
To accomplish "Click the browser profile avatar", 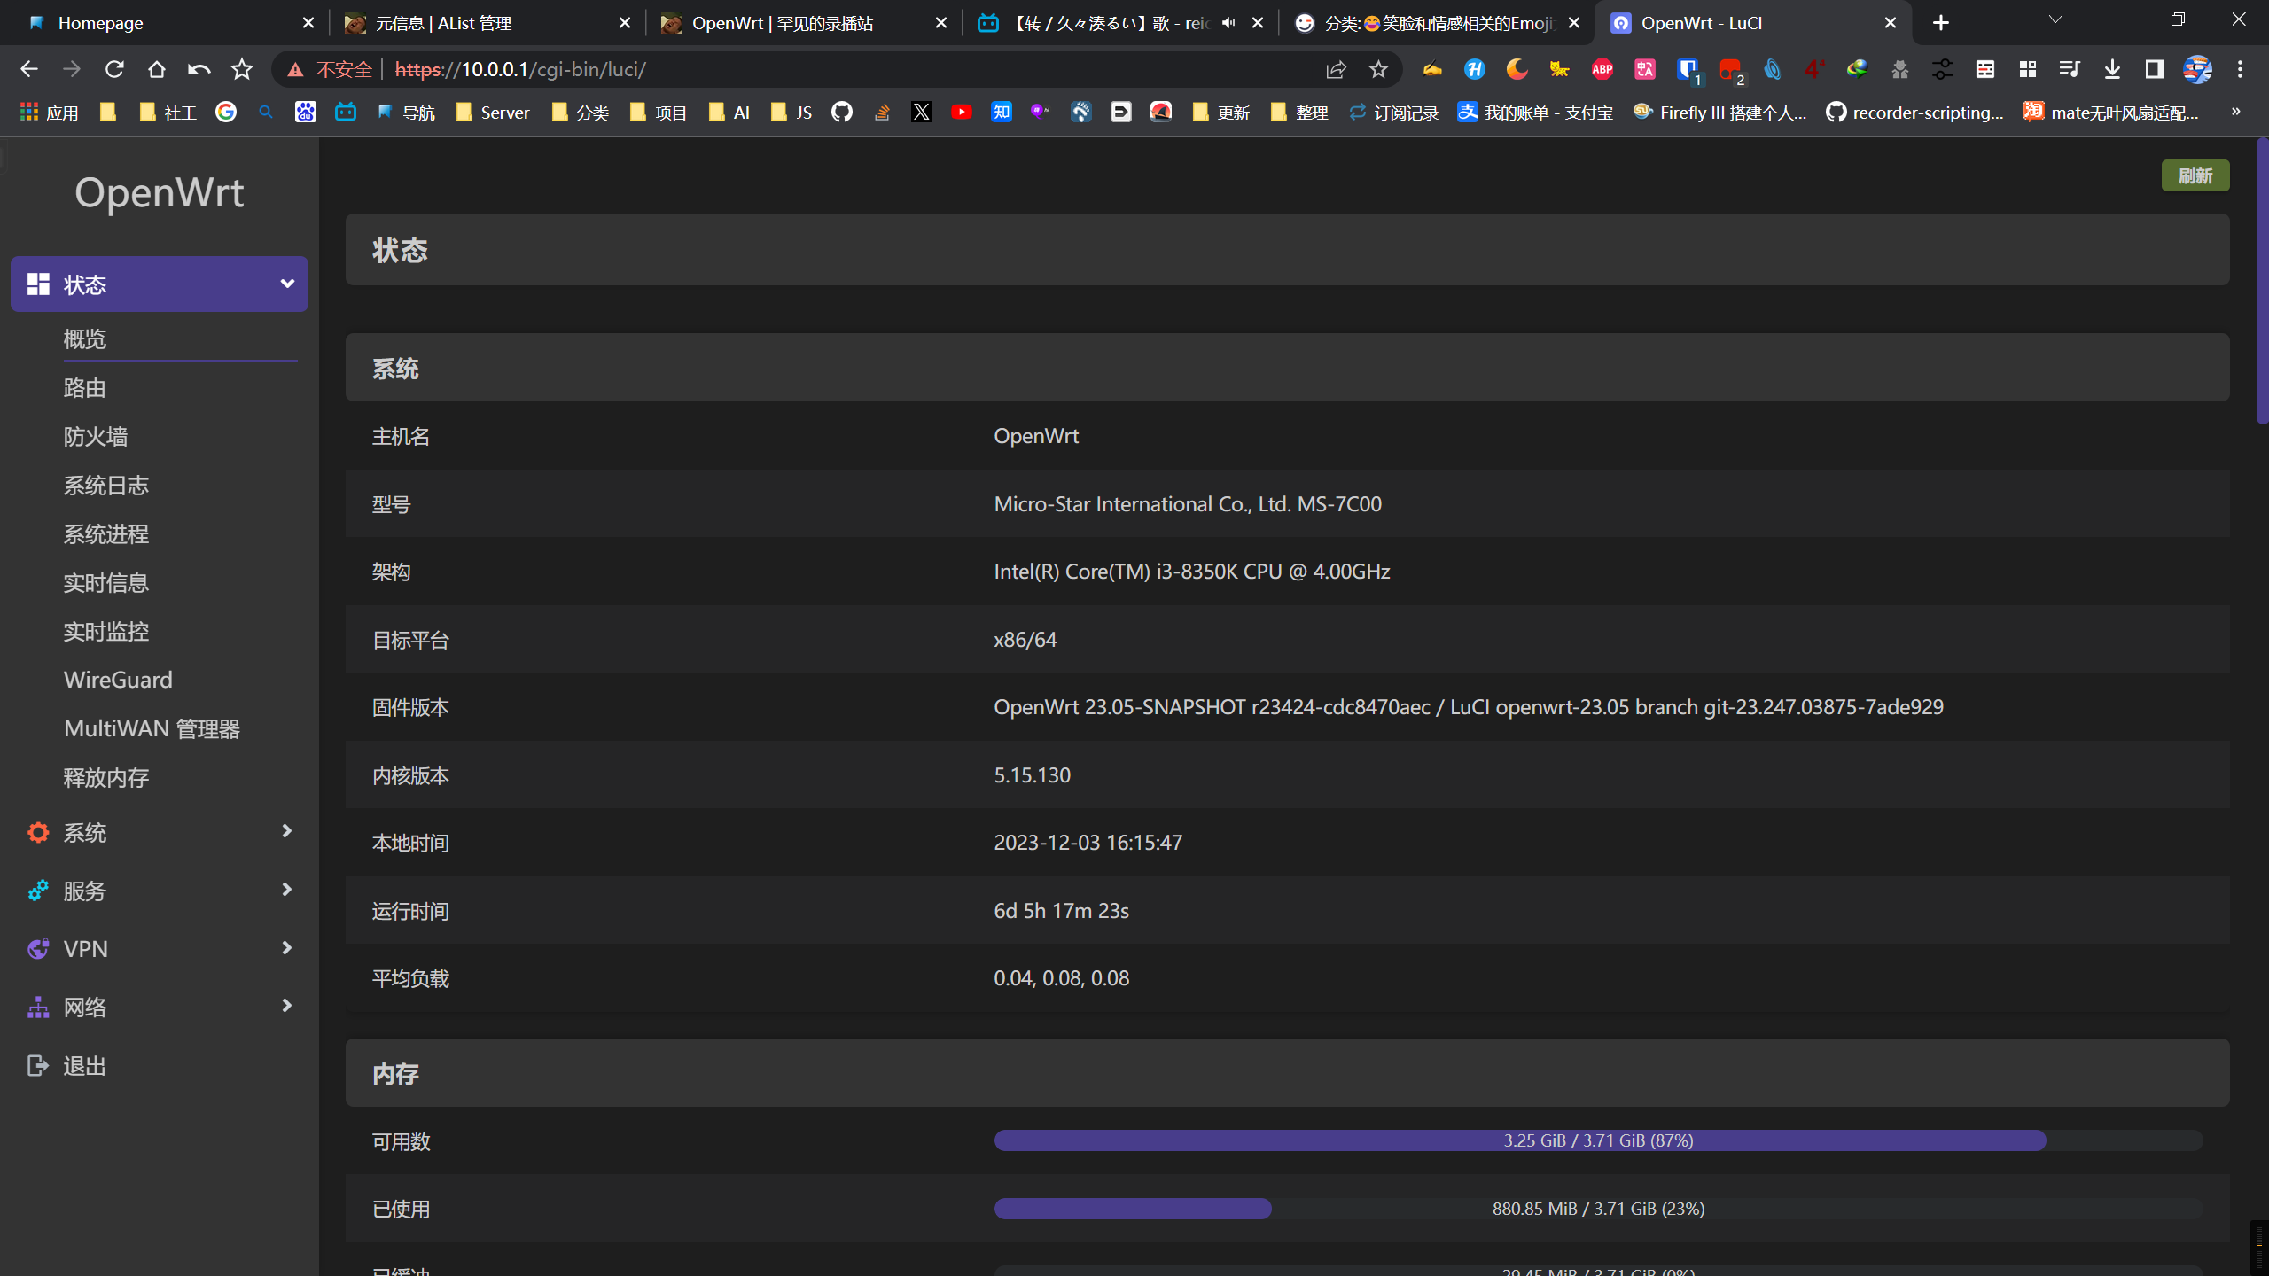I will [x=2197, y=69].
